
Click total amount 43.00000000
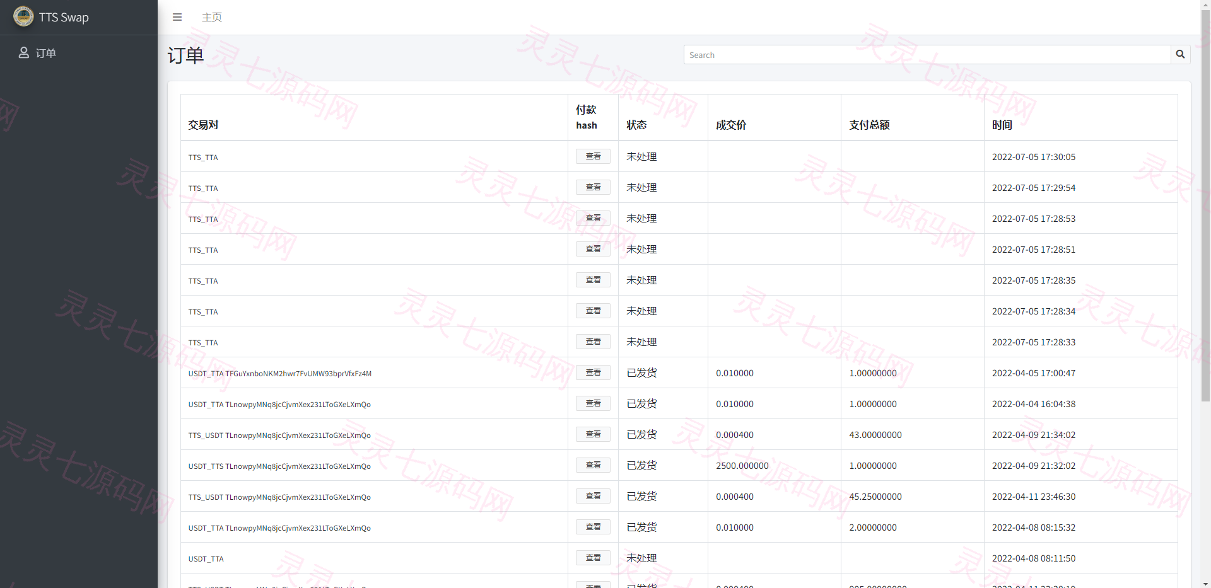(x=875, y=435)
